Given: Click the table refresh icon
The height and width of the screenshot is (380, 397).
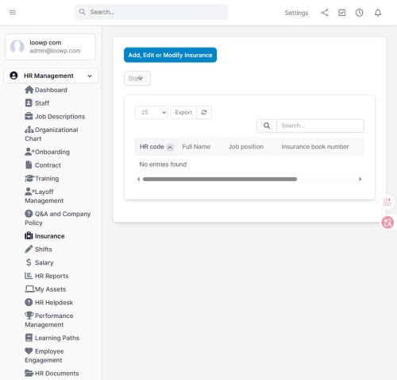Looking at the screenshot, I should coord(204,112).
